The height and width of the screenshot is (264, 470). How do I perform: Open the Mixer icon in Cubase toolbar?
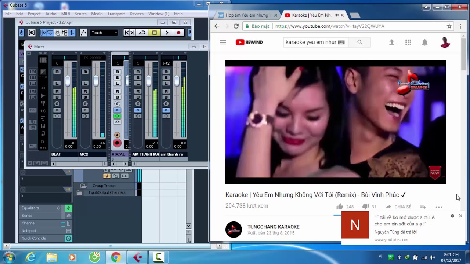coord(72,33)
